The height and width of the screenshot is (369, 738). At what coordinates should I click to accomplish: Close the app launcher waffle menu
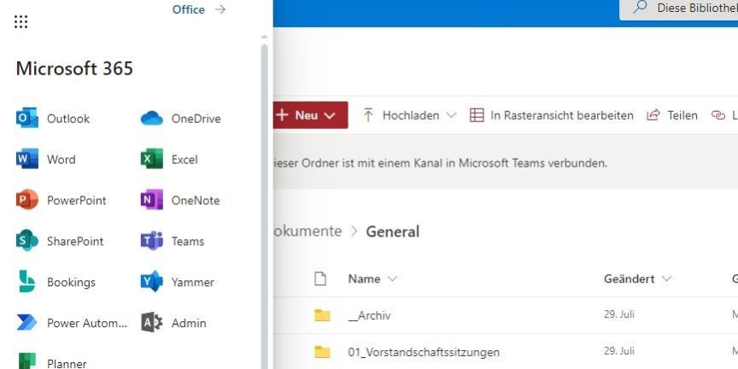pyautogui.click(x=21, y=21)
